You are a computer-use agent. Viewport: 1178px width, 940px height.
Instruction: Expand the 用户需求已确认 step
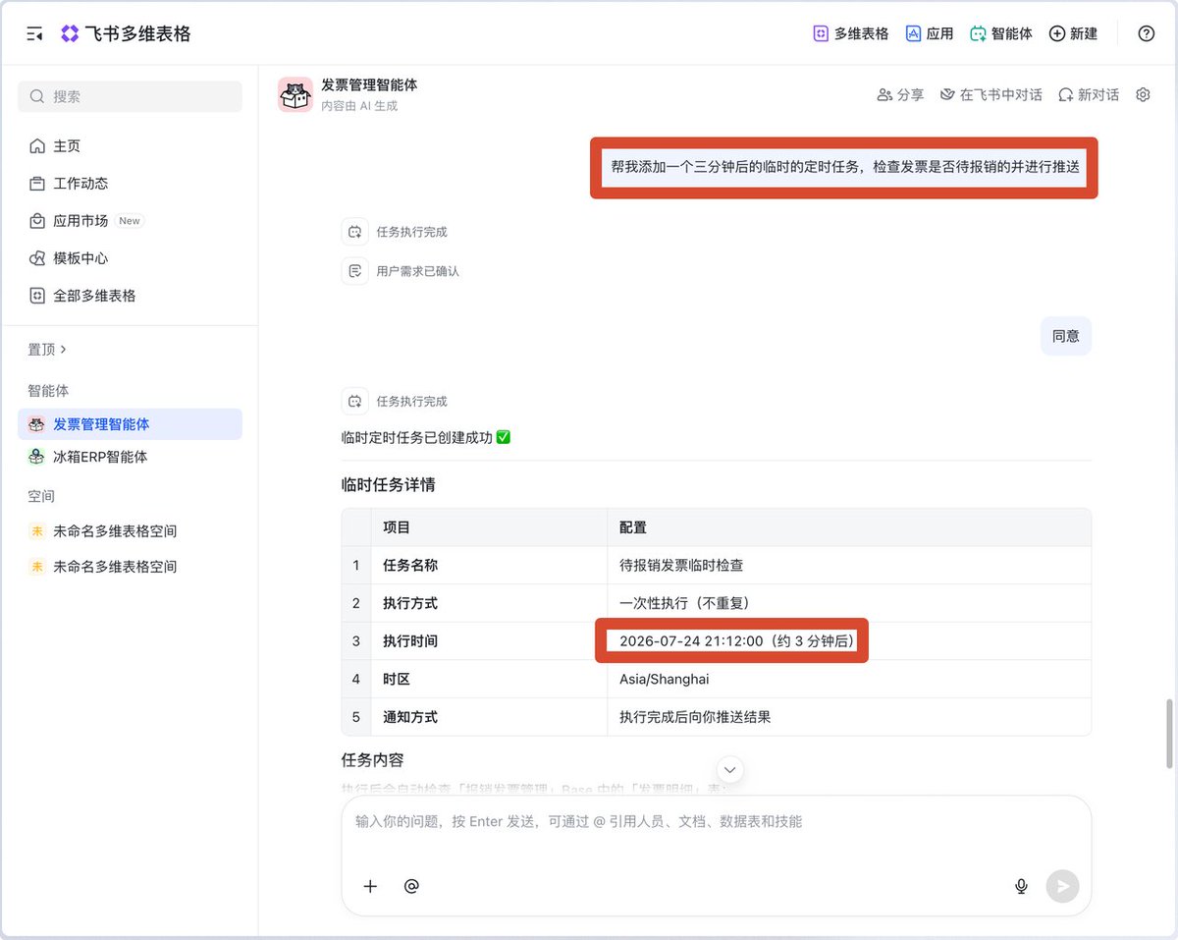[401, 271]
